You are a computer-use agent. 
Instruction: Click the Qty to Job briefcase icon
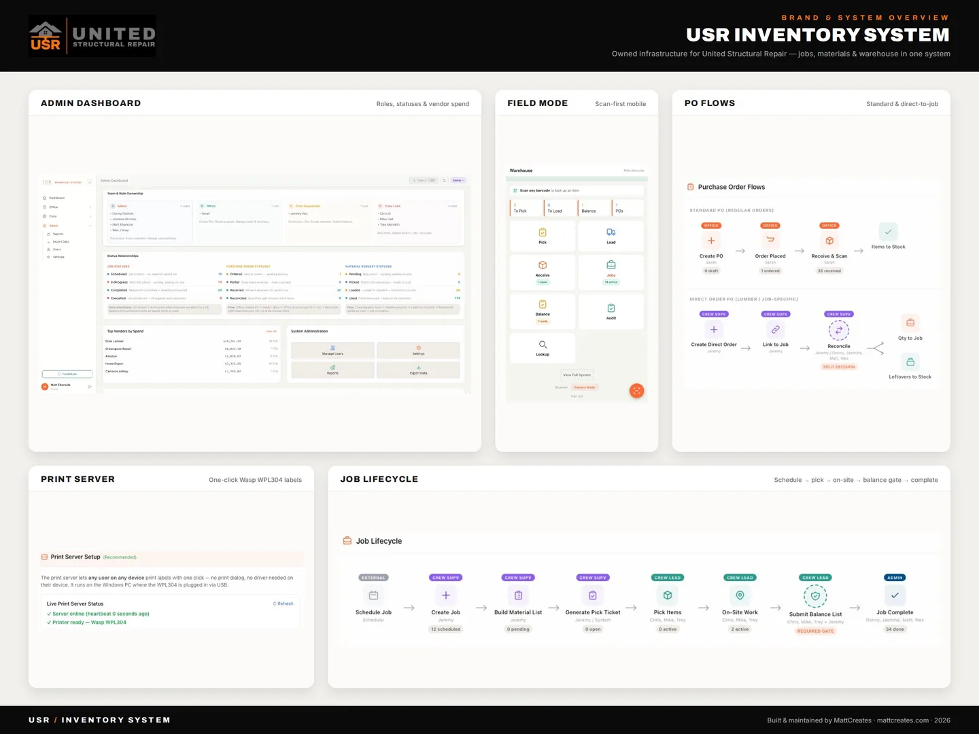[x=910, y=323]
